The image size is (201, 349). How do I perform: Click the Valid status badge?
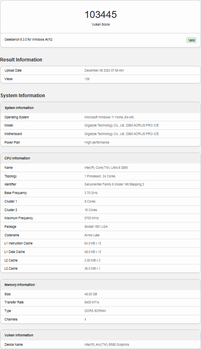pyautogui.click(x=191, y=40)
